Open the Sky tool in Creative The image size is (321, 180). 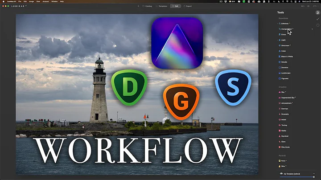(x=282, y=92)
